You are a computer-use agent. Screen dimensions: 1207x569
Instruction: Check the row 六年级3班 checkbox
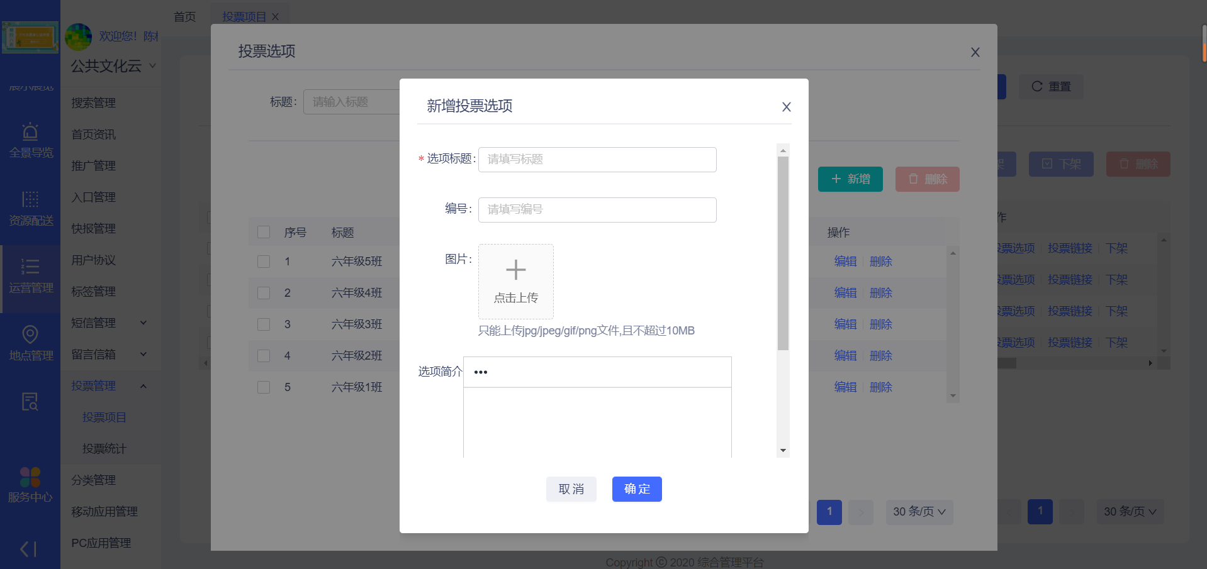(264, 324)
